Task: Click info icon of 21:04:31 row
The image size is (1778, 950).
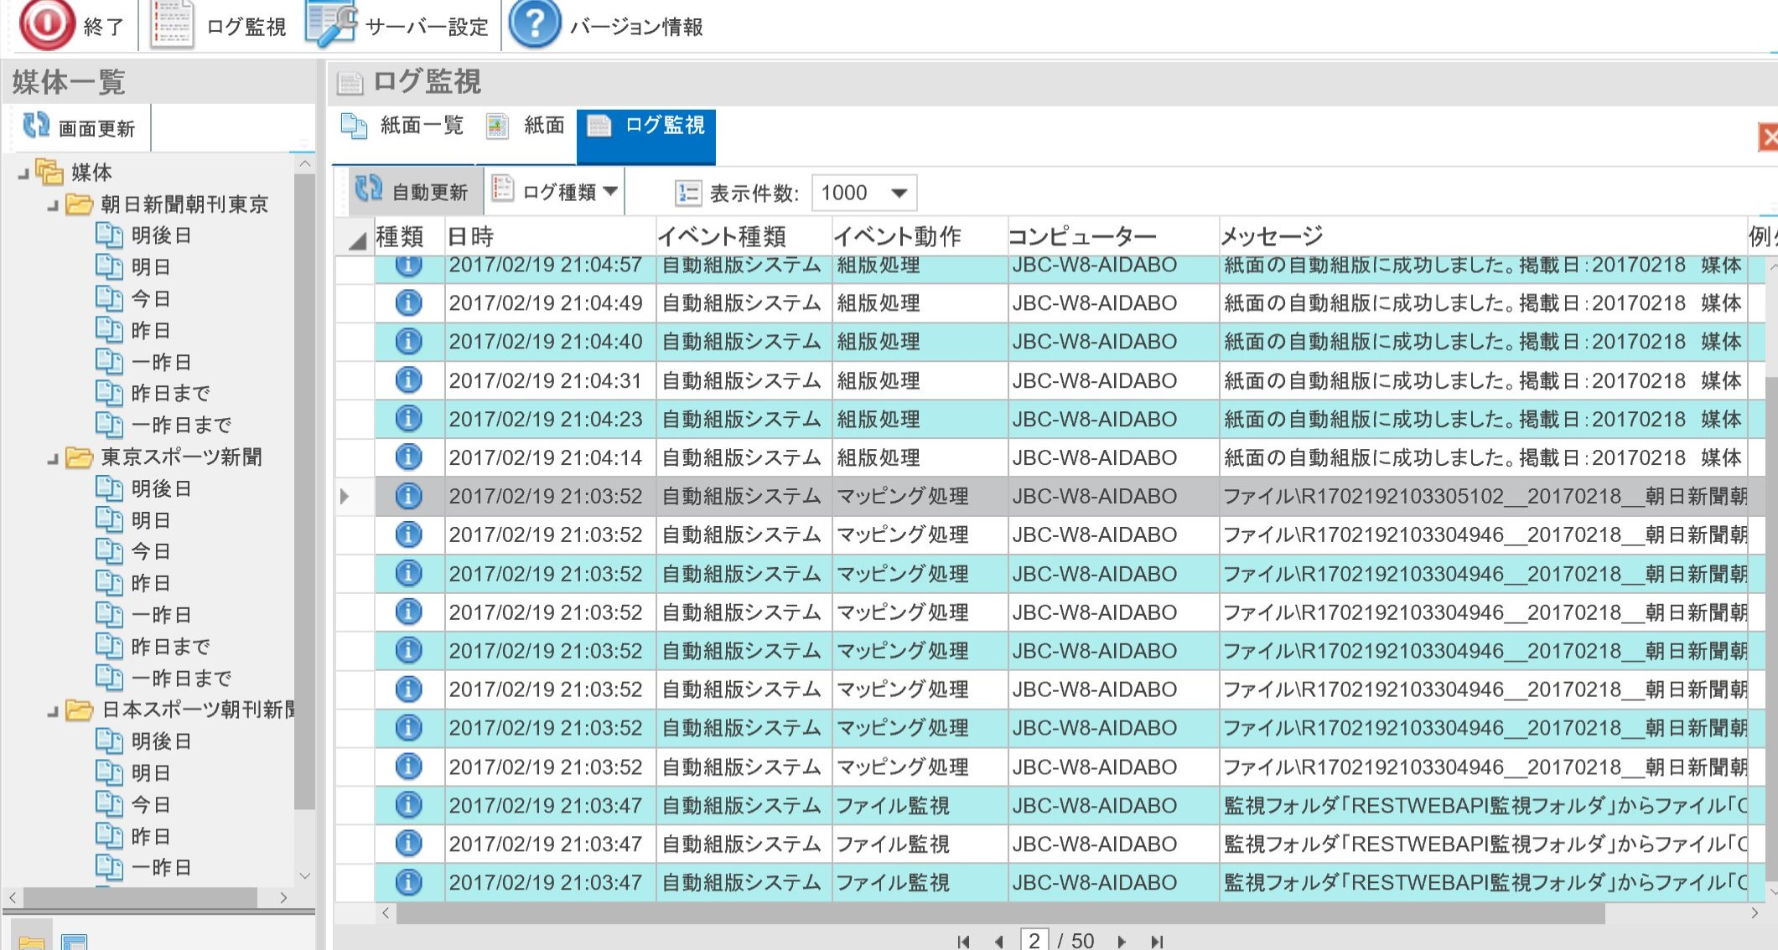Action: (408, 380)
